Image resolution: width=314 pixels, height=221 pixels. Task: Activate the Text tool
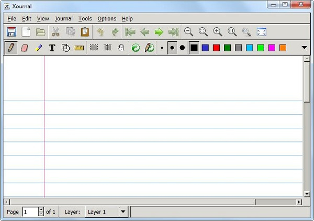[52, 48]
